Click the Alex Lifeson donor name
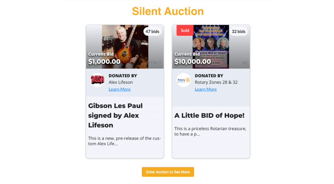Screen dimensions: 334x184 121,82
